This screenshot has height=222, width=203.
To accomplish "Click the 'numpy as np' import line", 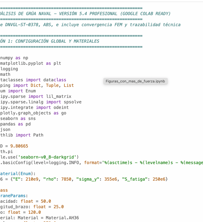I will 14,58.
